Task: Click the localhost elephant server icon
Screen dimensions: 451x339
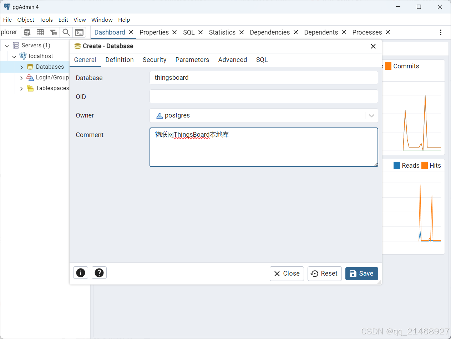Action: [23, 56]
